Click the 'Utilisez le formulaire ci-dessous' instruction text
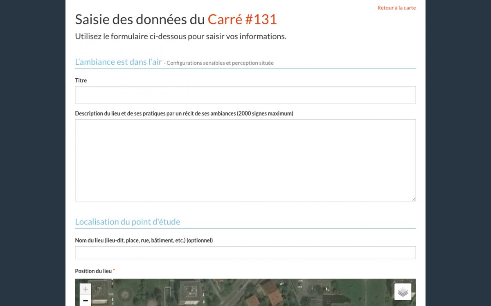491x306 pixels. 180,36
